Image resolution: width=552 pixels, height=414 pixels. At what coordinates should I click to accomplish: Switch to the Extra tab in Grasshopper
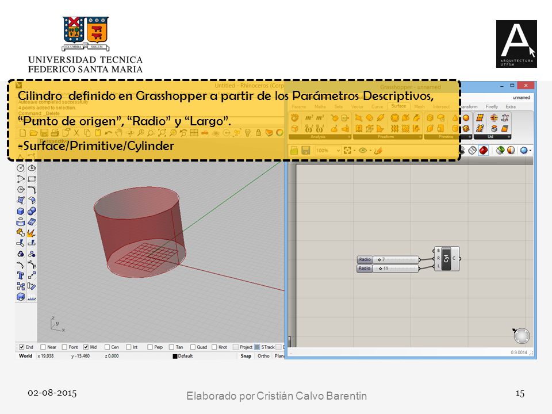click(x=511, y=107)
